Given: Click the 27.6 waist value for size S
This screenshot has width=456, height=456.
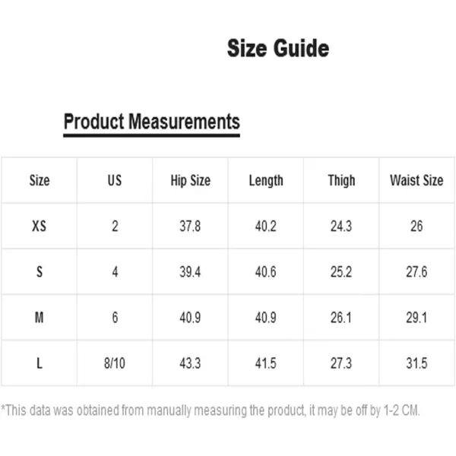Looking at the screenshot, I should coord(416,272).
